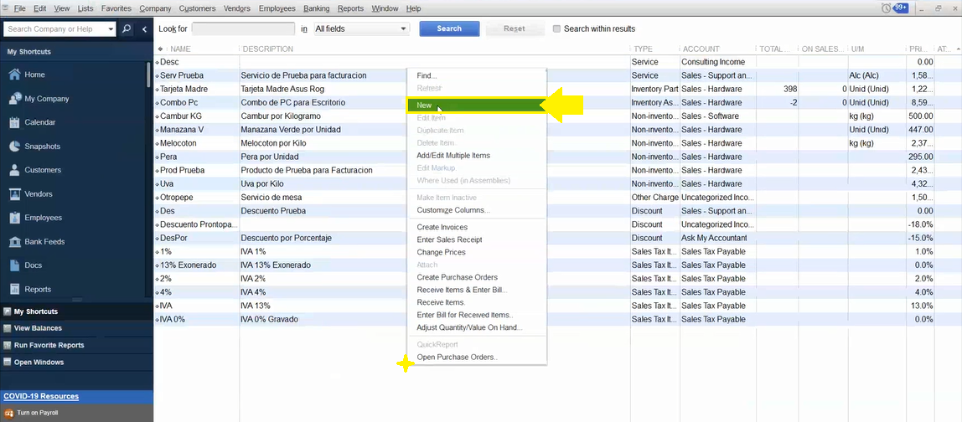Expand the Search Company or Help dropdown

tap(111, 28)
